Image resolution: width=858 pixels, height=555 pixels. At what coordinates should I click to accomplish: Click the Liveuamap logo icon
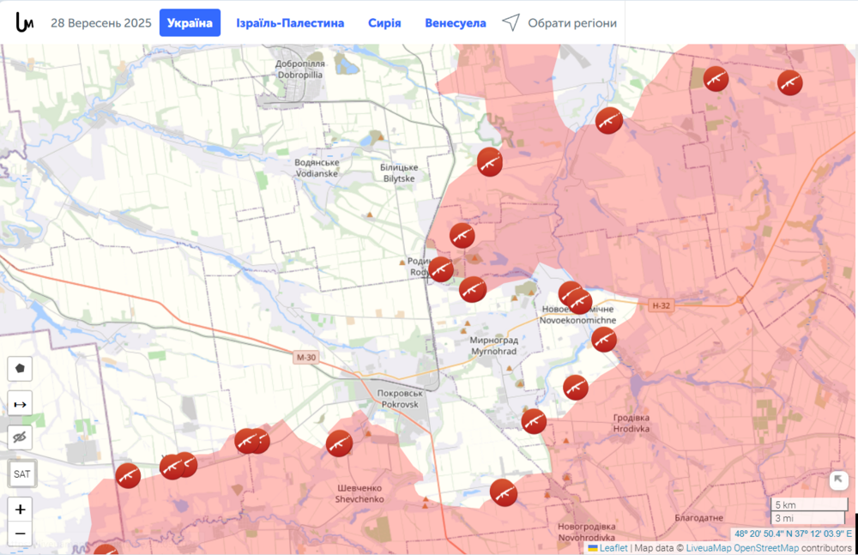[25, 22]
